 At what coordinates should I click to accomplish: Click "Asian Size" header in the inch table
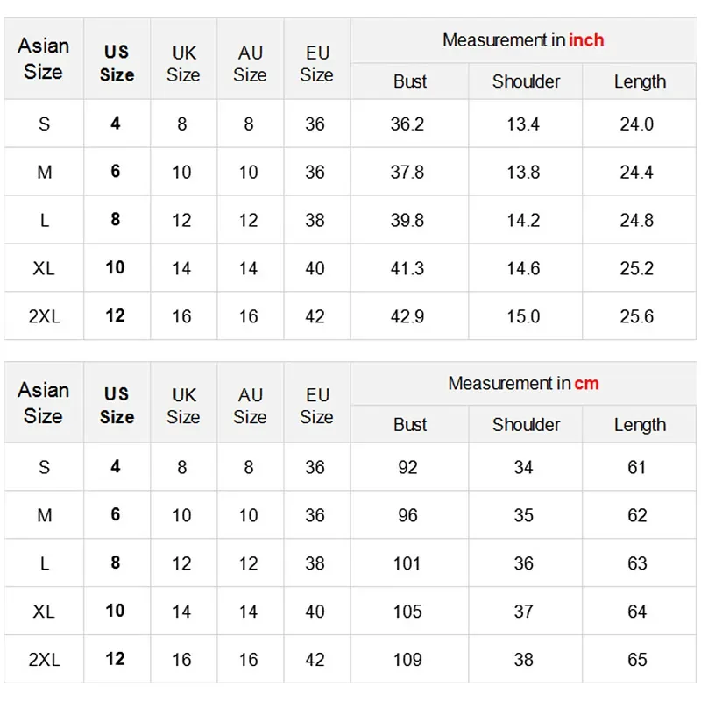(44, 59)
